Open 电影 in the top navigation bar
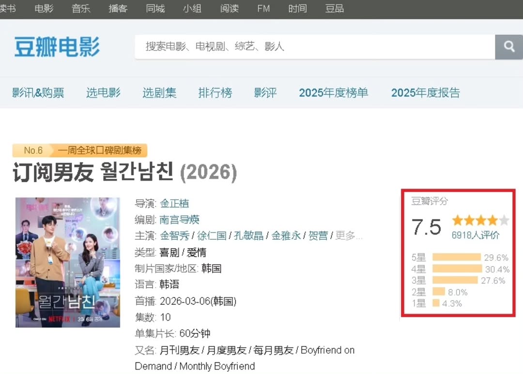This screenshot has height=374, width=523. pyautogui.click(x=44, y=9)
